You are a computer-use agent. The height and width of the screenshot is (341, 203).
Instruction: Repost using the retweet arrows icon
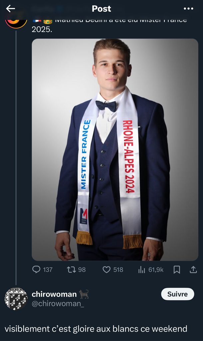coord(71,269)
